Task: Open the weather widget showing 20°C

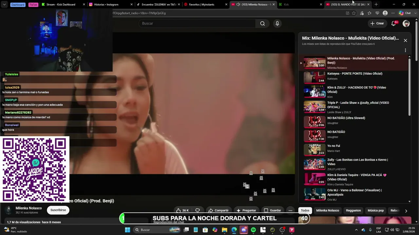Action: click(15, 230)
